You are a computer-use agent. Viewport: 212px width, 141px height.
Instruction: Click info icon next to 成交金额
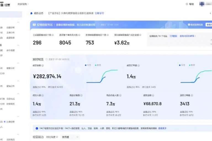pyautogui.click(x=43, y=66)
